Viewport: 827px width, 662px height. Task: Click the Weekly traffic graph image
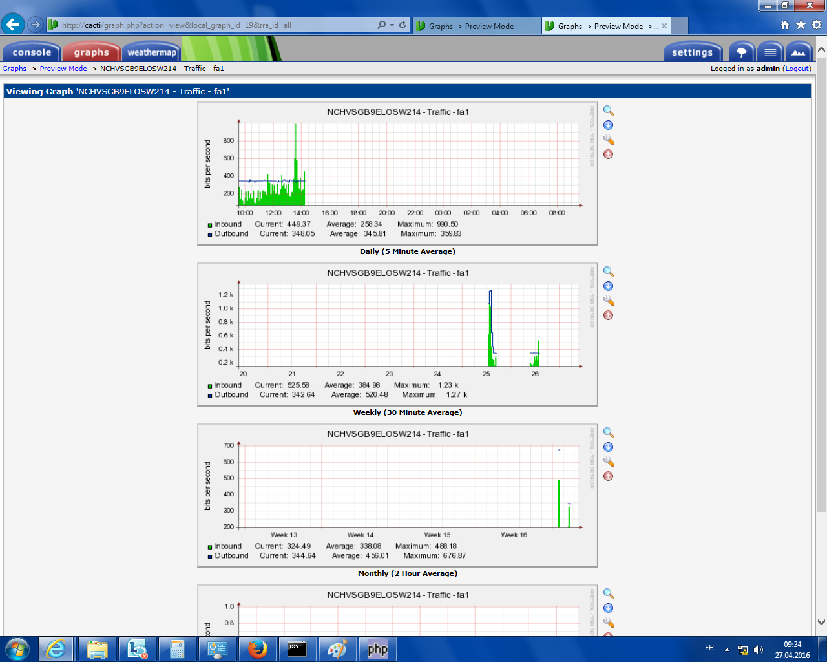click(397, 335)
